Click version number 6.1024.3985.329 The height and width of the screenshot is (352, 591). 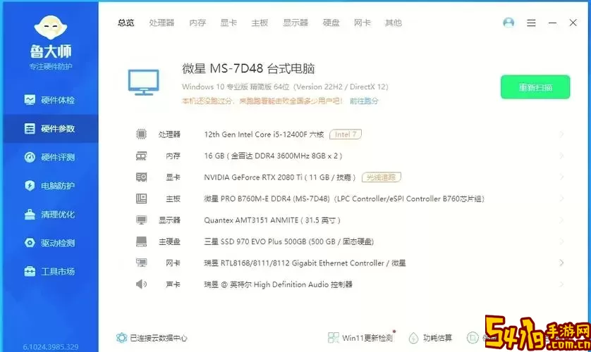(x=51, y=347)
